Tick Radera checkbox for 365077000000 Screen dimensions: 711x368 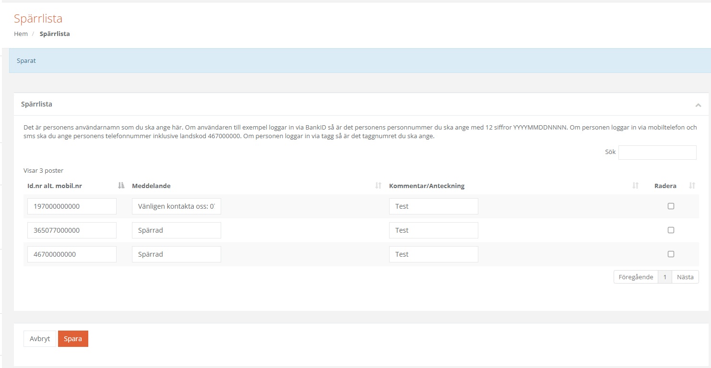point(671,230)
